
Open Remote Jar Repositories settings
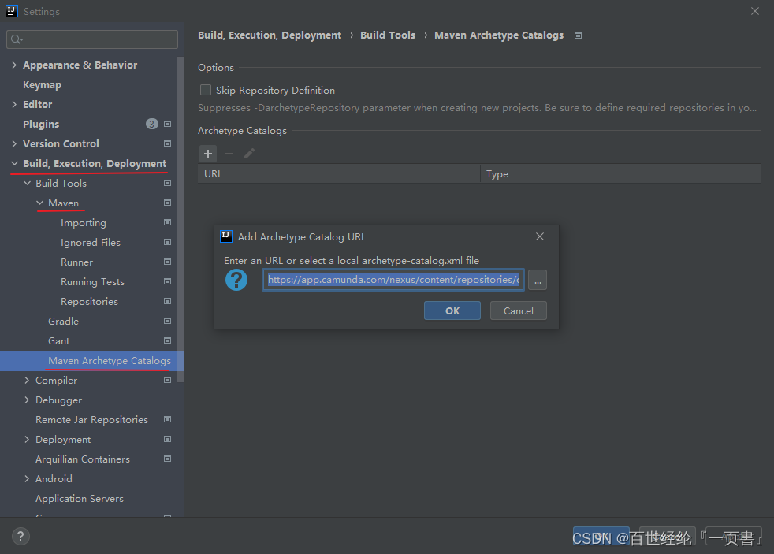click(91, 420)
